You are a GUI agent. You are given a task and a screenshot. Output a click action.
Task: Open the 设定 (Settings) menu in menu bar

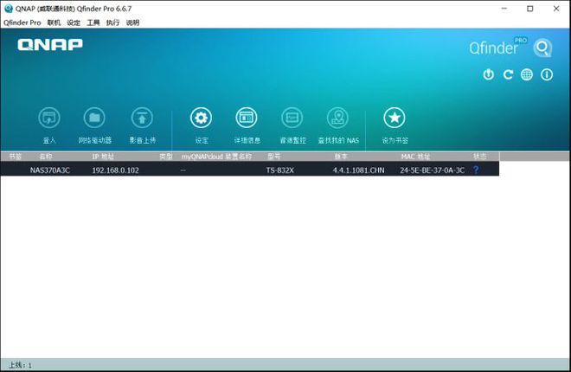[x=74, y=22]
